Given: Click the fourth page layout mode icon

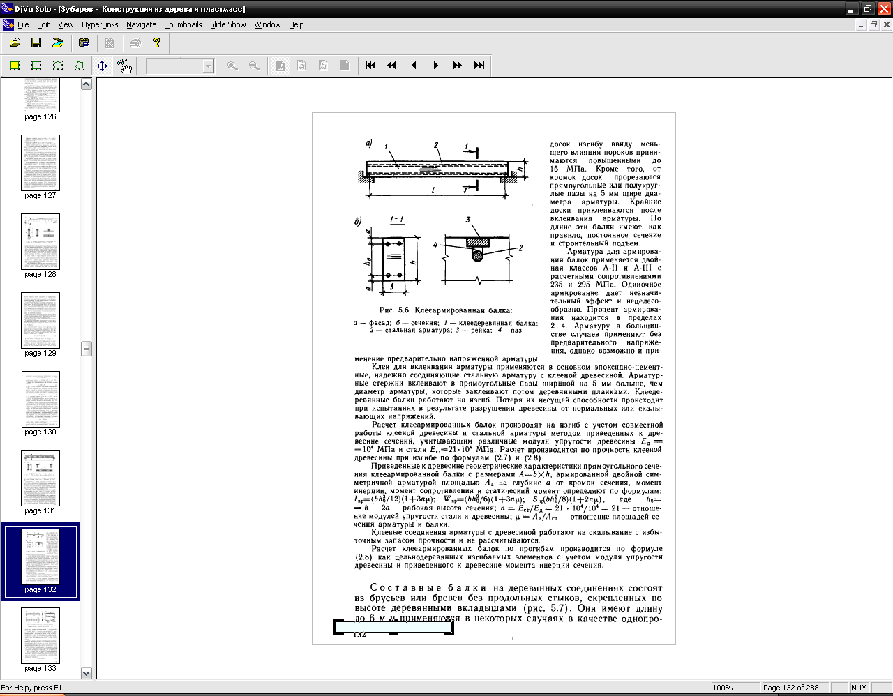Looking at the screenshot, I should [x=345, y=66].
